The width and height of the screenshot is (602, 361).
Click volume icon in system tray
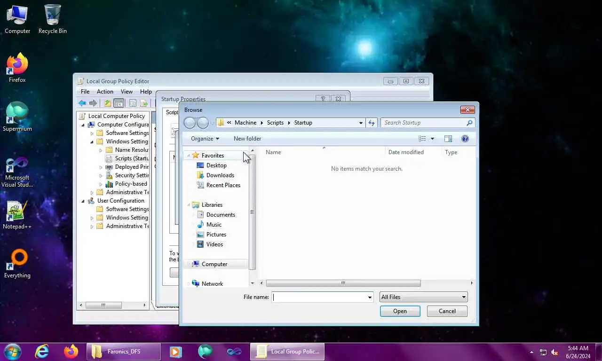point(554,352)
